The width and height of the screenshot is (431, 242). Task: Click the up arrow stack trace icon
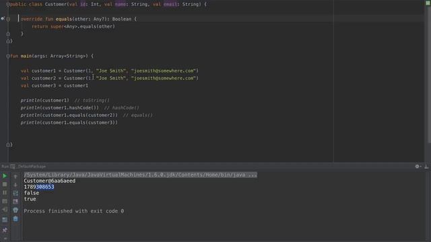click(15, 176)
